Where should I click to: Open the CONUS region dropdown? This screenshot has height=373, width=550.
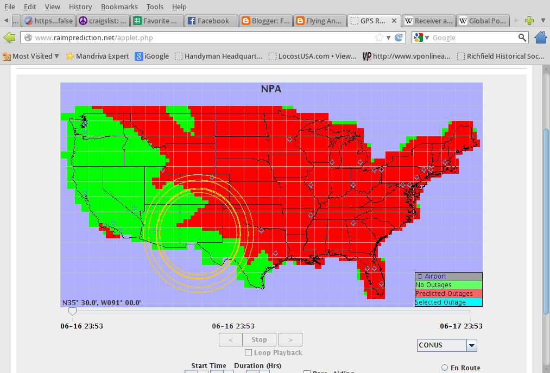472,345
